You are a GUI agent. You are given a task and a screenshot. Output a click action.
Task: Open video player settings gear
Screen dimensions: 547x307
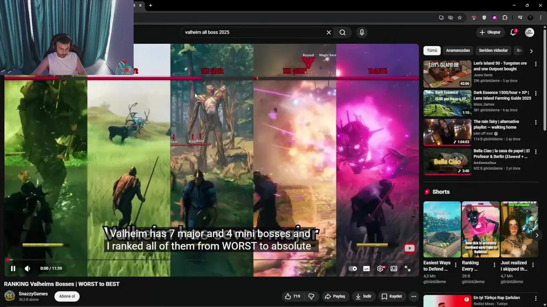(380, 269)
